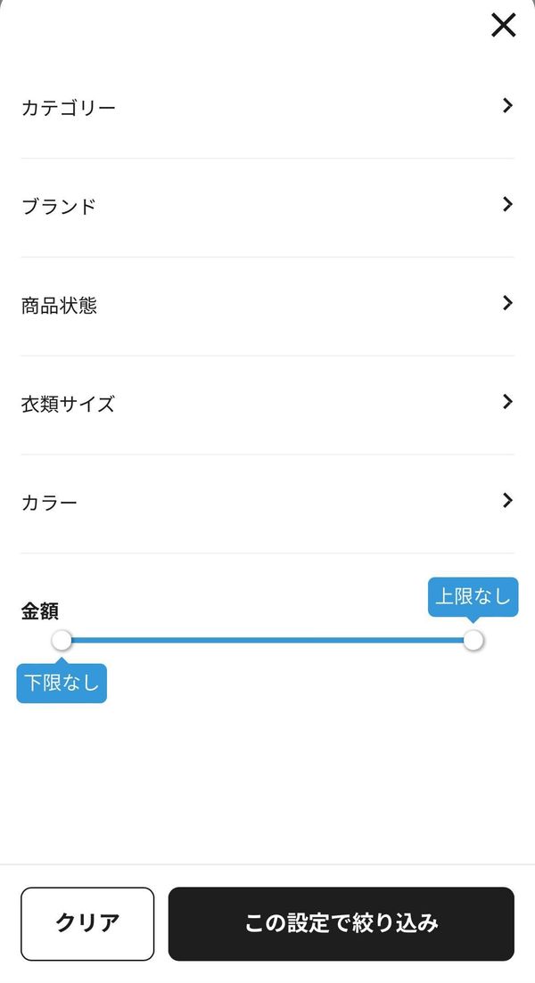535x983 pixels.
Task: Tap the 上限なし tooltip label
Action: 473,597
